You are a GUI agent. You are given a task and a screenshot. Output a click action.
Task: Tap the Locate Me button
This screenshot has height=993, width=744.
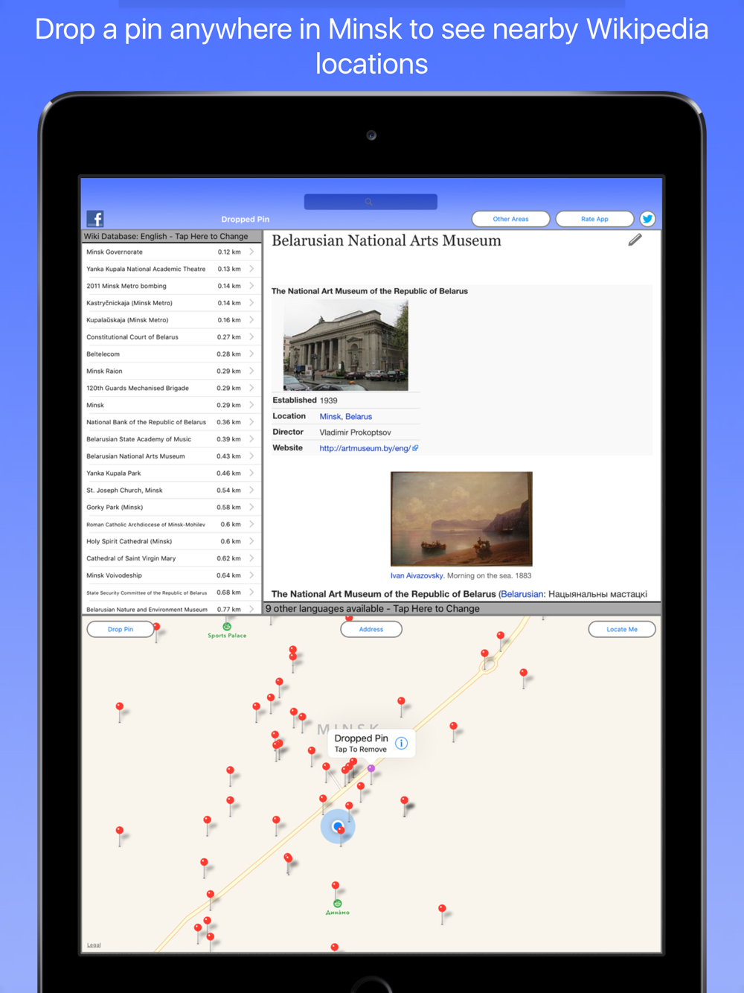coord(622,629)
